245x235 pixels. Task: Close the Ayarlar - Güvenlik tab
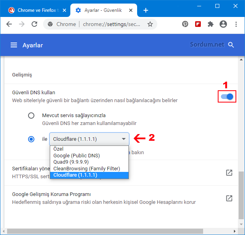pos(131,10)
